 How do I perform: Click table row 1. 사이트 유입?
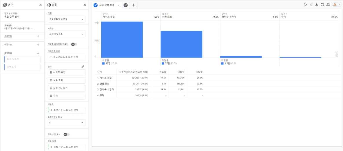tap(217, 78)
